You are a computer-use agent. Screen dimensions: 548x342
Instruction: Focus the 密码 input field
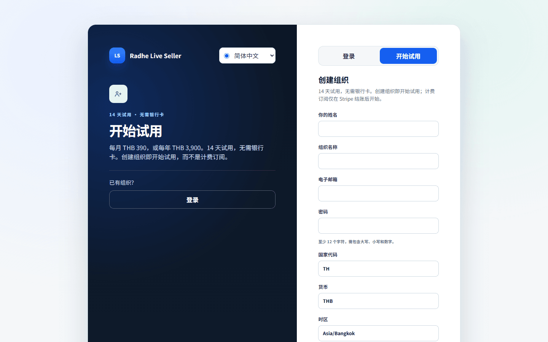coord(378,226)
